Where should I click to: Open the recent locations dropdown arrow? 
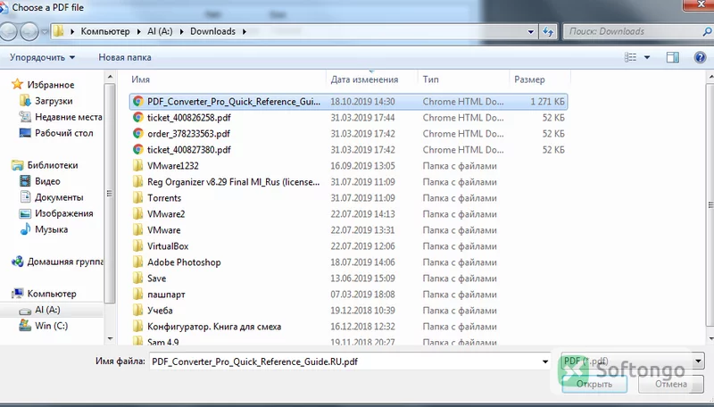pyautogui.click(x=44, y=32)
